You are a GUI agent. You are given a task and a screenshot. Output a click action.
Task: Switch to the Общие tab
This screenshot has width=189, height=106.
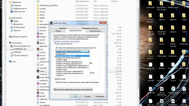tap(58, 31)
